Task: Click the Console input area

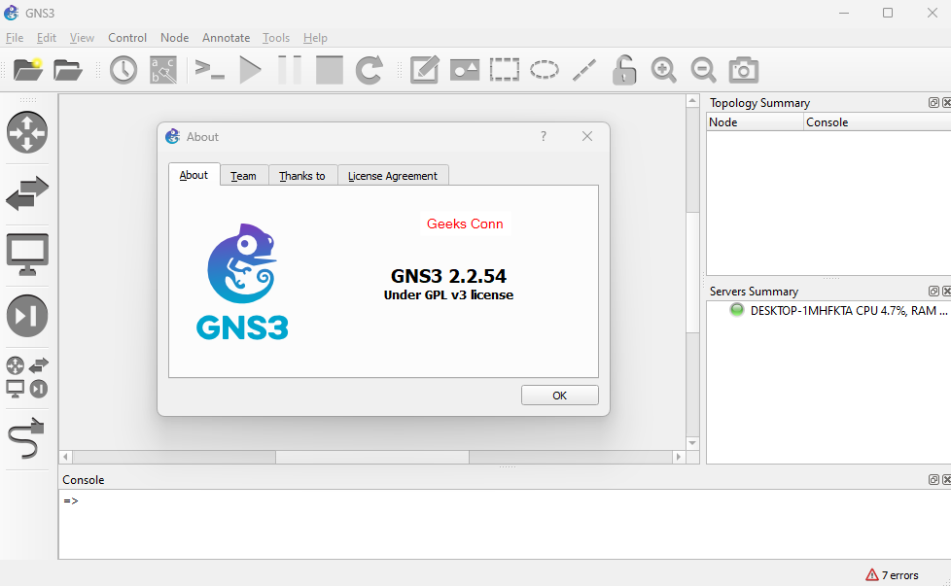Action: point(486,525)
